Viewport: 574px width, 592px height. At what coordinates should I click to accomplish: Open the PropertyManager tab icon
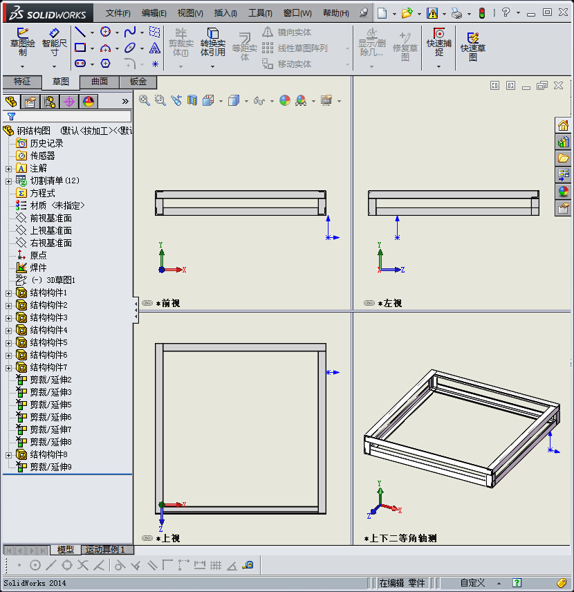30,102
